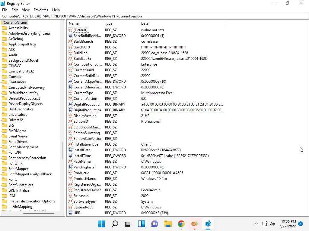Open Windows Start menu from taskbar
309x231 pixels.
[x=101, y=224]
